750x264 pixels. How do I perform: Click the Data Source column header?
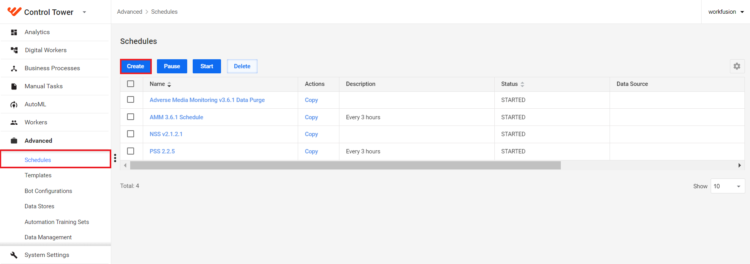point(632,84)
